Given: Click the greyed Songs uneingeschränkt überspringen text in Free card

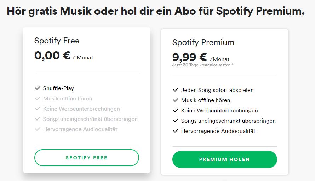Looking at the screenshot, I should [90, 119].
